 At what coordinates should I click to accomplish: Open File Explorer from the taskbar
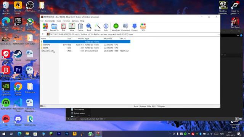(x=27, y=134)
